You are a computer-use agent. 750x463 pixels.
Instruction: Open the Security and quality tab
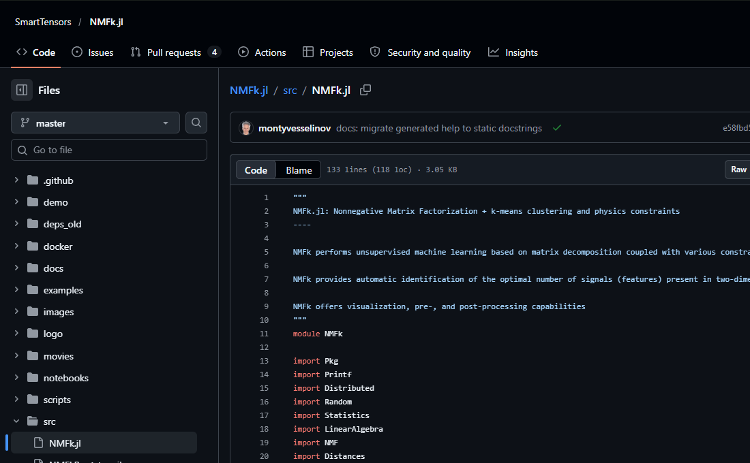click(421, 52)
